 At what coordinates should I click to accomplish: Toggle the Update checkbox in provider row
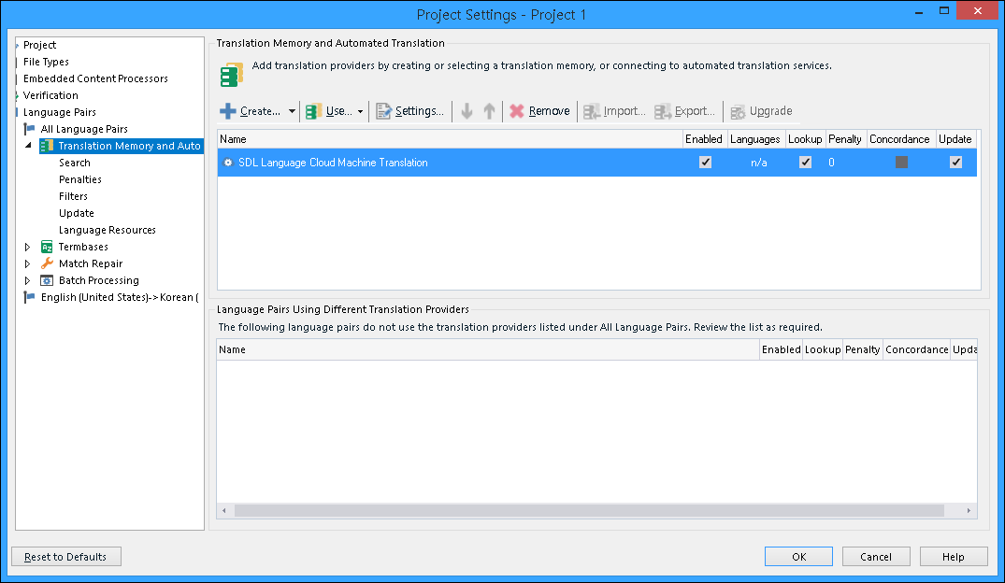pyautogui.click(x=955, y=162)
